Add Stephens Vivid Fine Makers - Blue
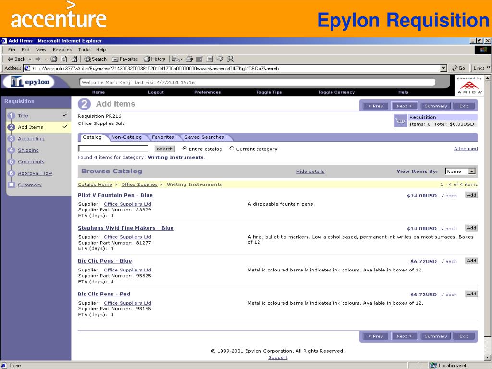492x369 pixels. [471, 228]
